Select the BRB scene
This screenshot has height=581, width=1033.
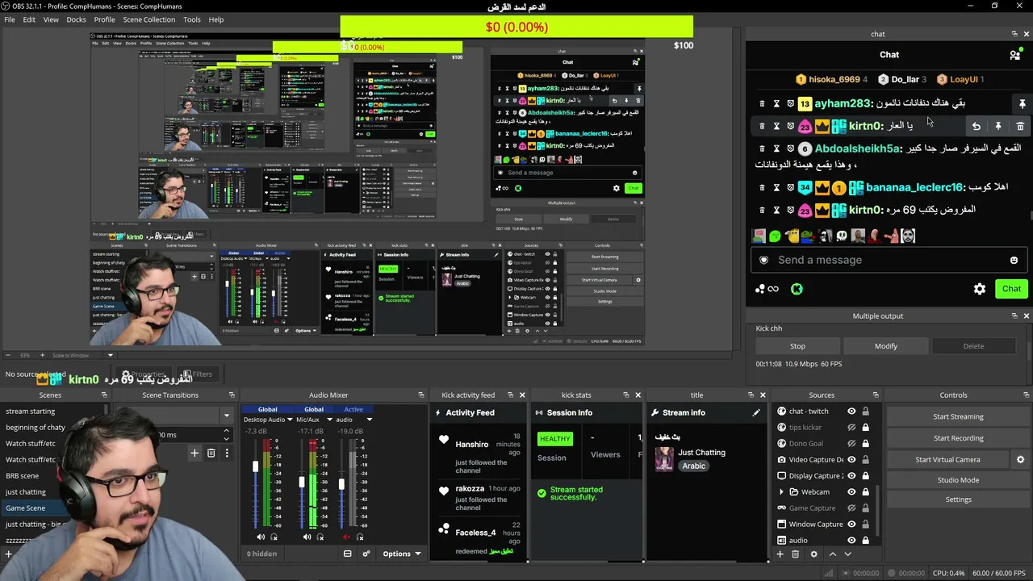tap(23, 476)
